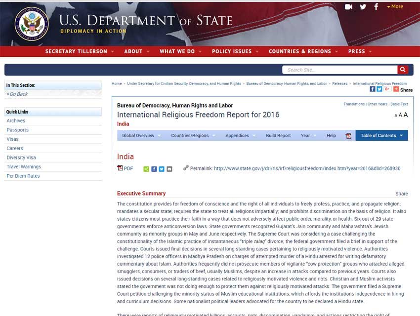
Task: Open the Twitter icon in the header
Action: tap(363, 7)
